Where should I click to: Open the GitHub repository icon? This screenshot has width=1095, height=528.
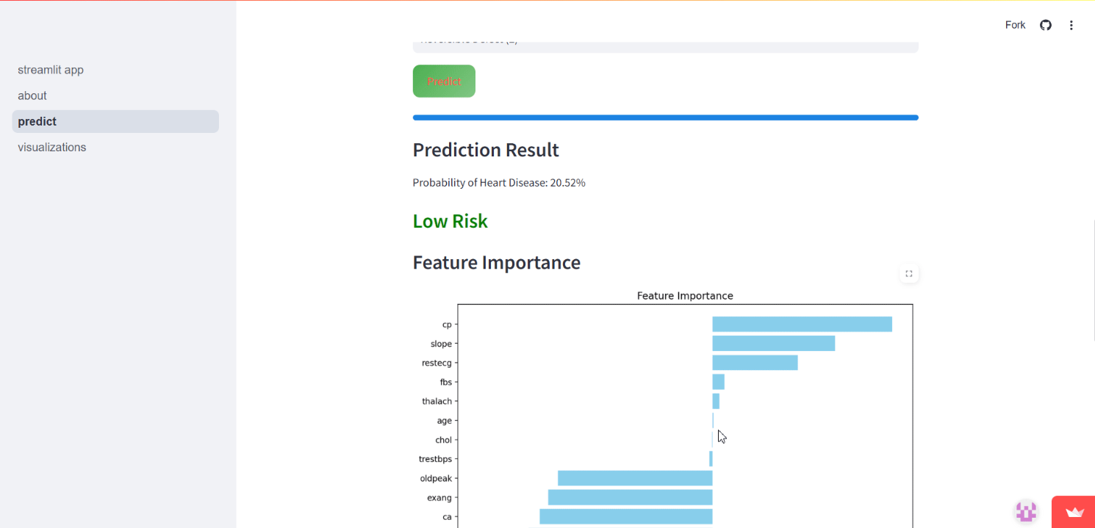click(x=1046, y=25)
